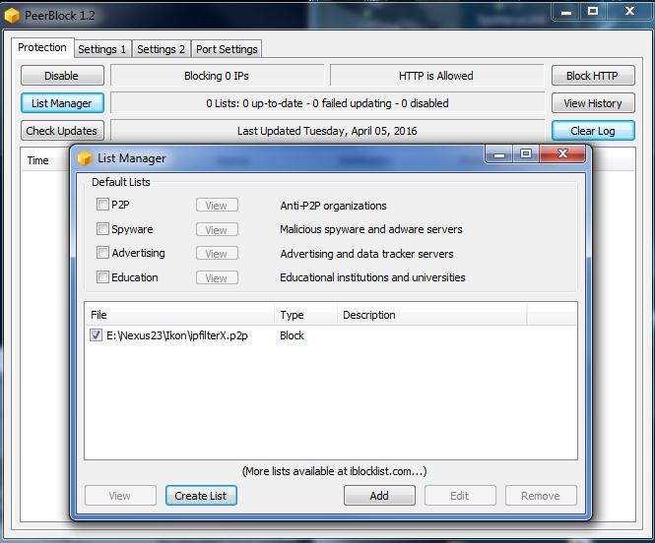Image resolution: width=655 pixels, height=543 pixels.
Task: Open the Settings 2 tab
Action: 162,49
